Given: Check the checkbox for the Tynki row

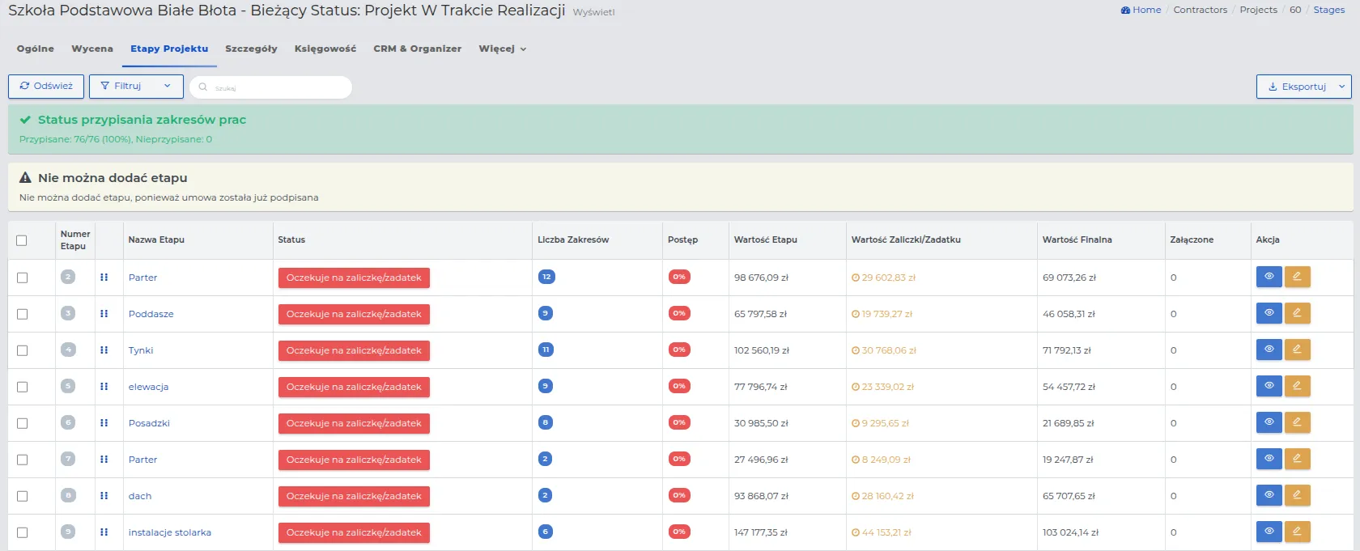Looking at the screenshot, I should pyautogui.click(x=23, y=350).
